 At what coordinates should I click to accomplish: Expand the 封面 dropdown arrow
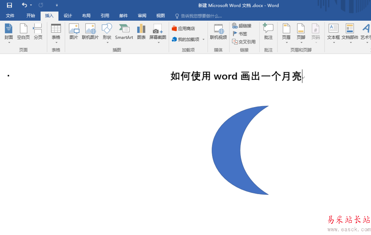9,43
